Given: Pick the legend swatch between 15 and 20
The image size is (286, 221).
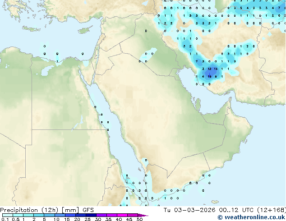Looking at the screenshot, I should point(70,215).
